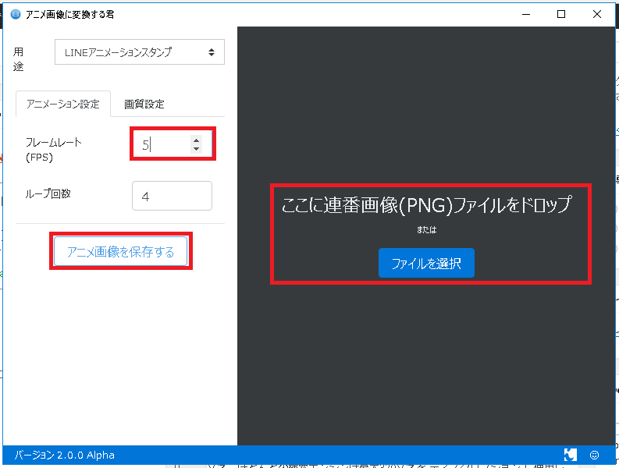Click the developer logo icon in status bar
This screenshot has width=619, height=468.
(571, 455)
